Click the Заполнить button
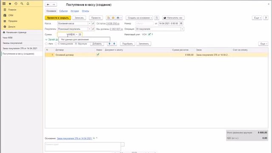The image size is (272, 153). tap(144, 44)
